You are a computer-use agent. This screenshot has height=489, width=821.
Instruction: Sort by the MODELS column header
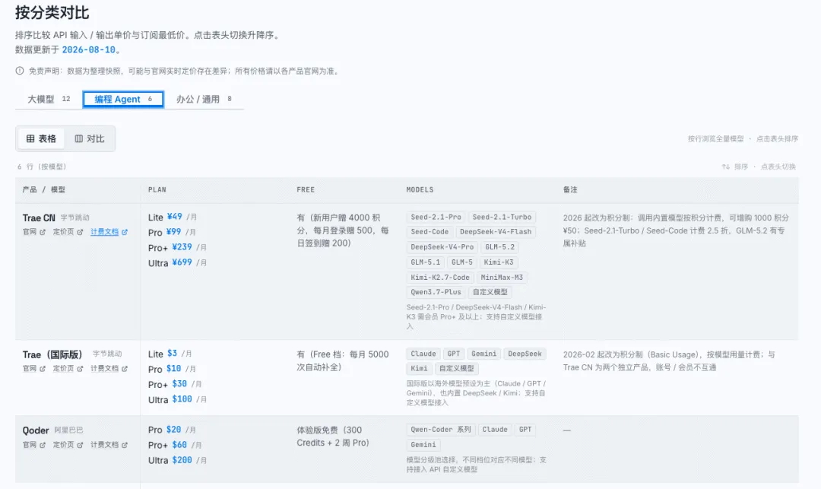click(x=420, y=189)
